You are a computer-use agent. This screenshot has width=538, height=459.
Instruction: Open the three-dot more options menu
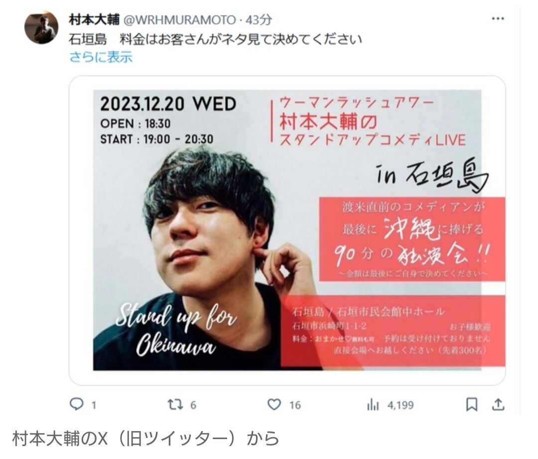498,18
